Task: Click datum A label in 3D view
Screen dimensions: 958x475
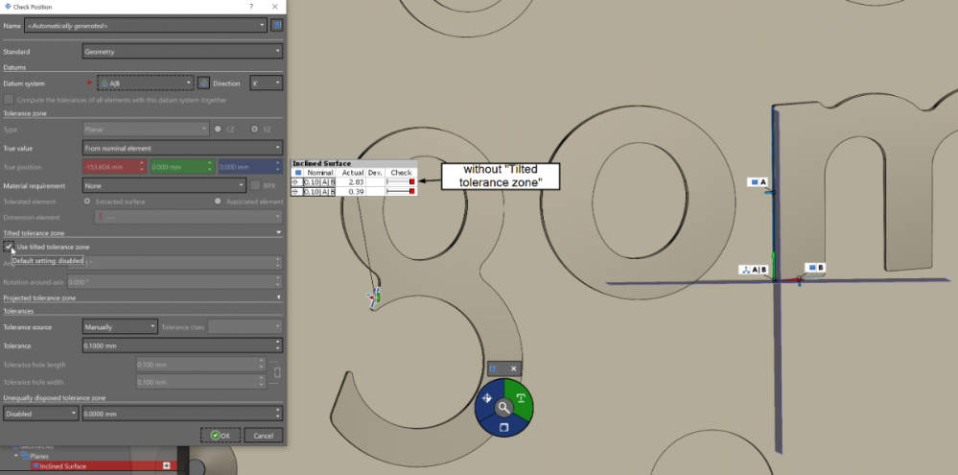Action: (x=758, y=181)
